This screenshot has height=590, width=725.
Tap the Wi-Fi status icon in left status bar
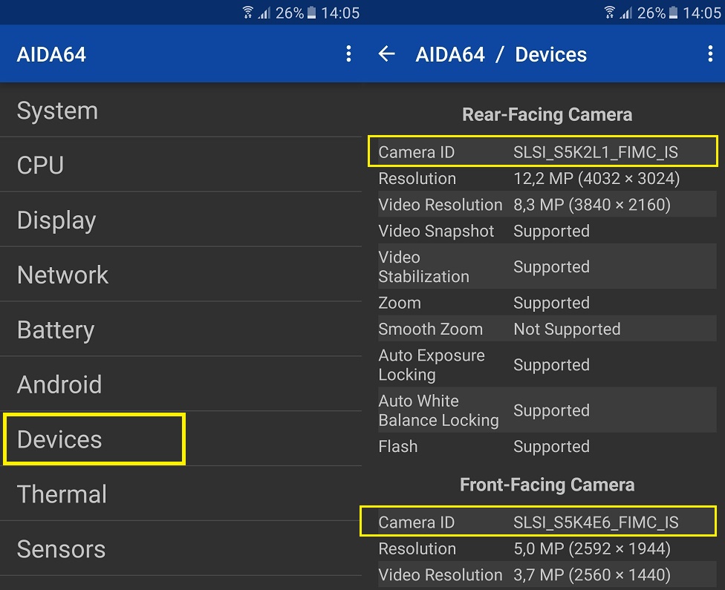[248, 13]
